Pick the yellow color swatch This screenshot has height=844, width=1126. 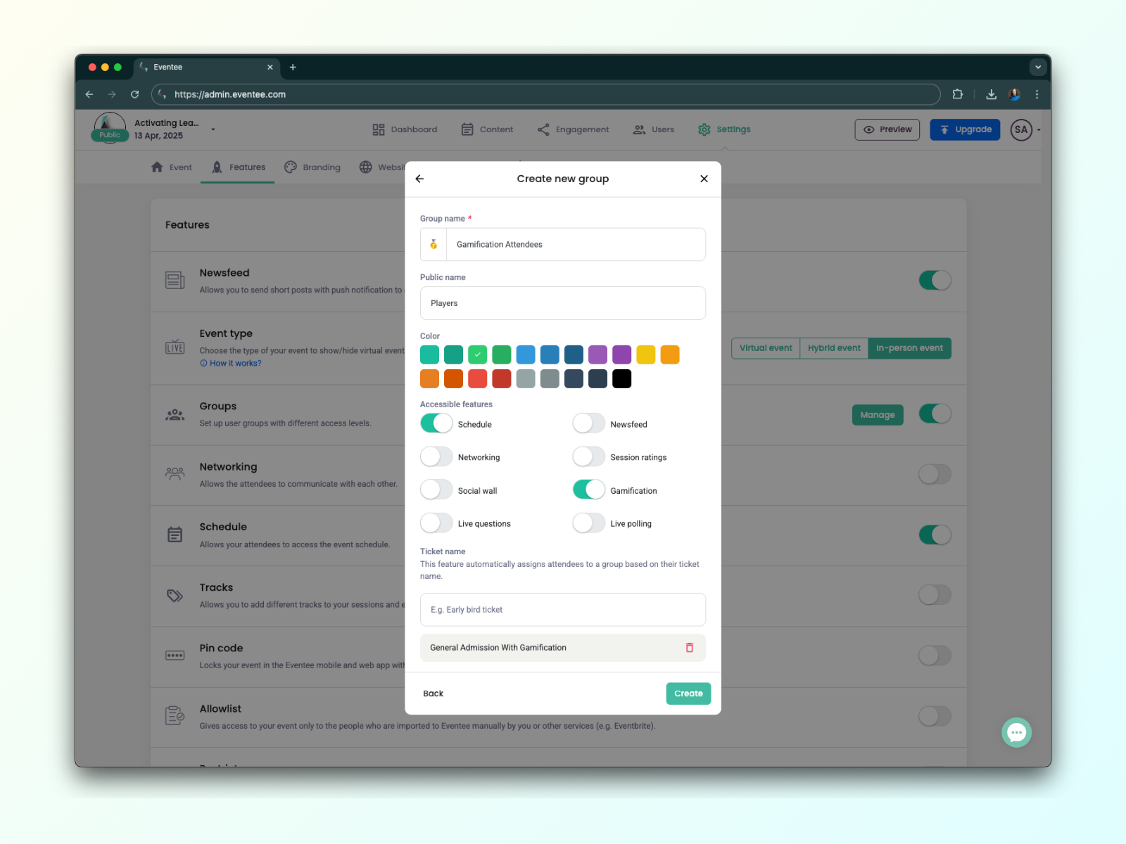pos(646,355)
